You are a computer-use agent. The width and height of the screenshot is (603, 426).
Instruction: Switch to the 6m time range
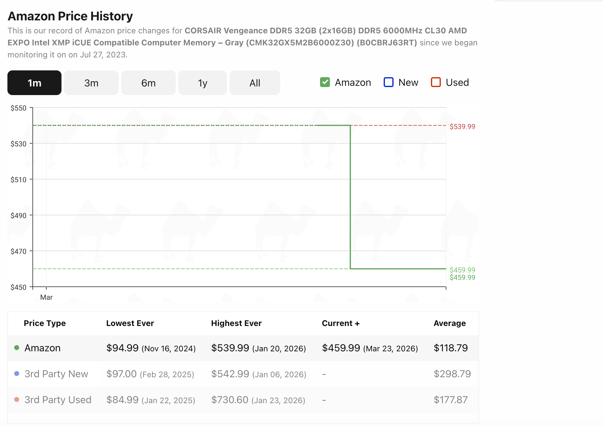pyautogui.click(x=148, y=83)
